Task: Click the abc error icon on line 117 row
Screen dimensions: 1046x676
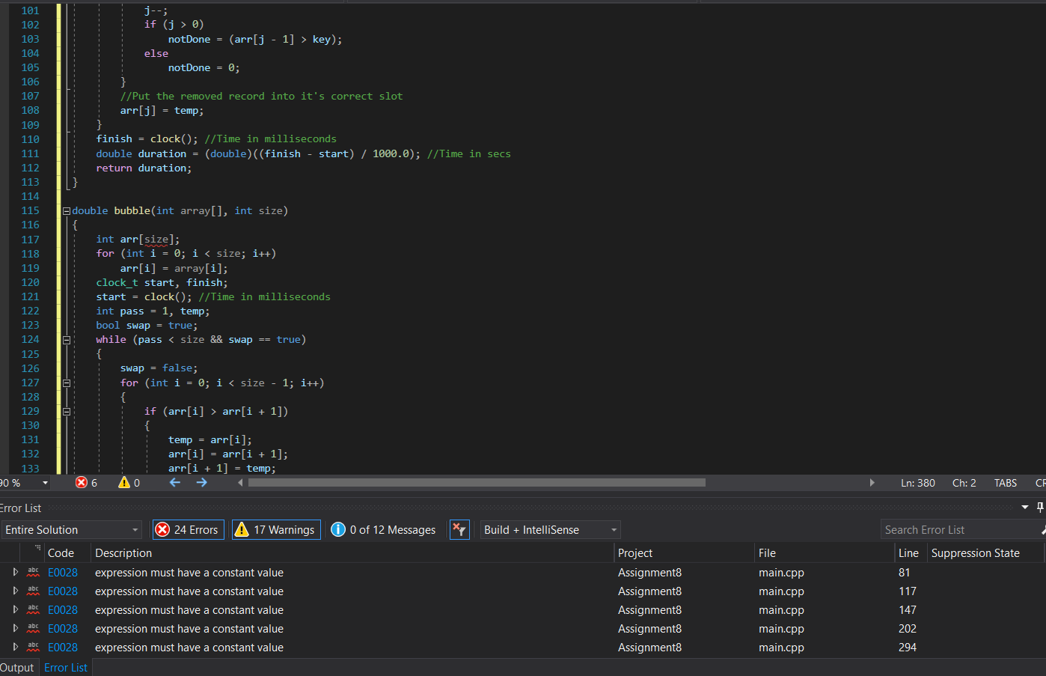Action: tap(33, 591)
